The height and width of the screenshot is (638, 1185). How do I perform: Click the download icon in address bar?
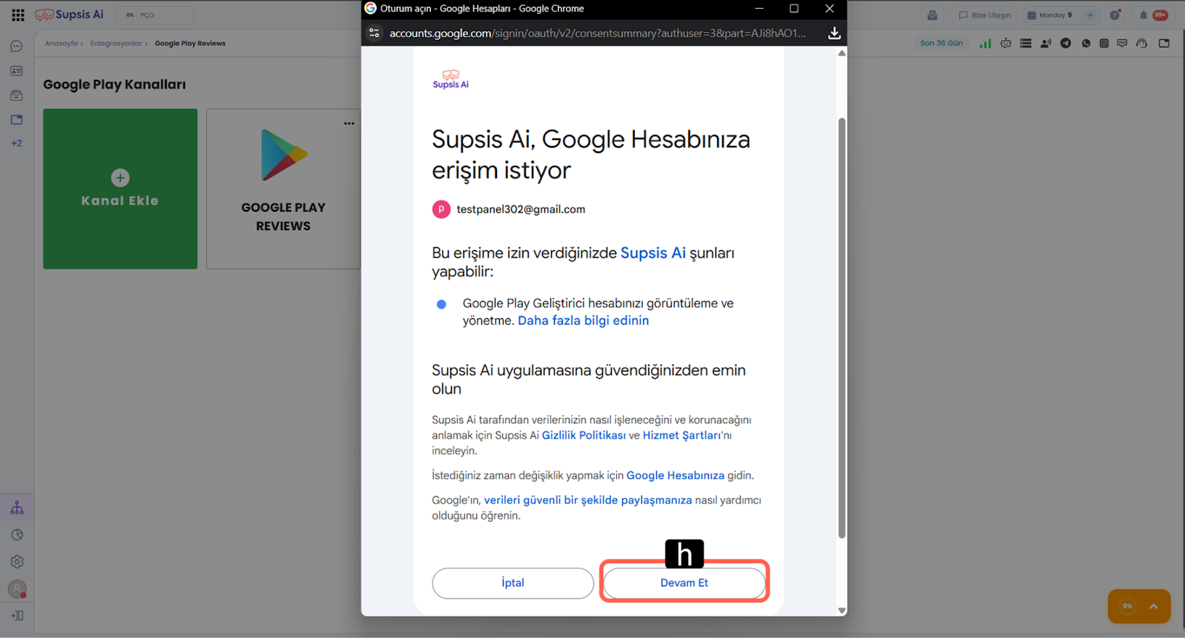(x=834, y=33)
